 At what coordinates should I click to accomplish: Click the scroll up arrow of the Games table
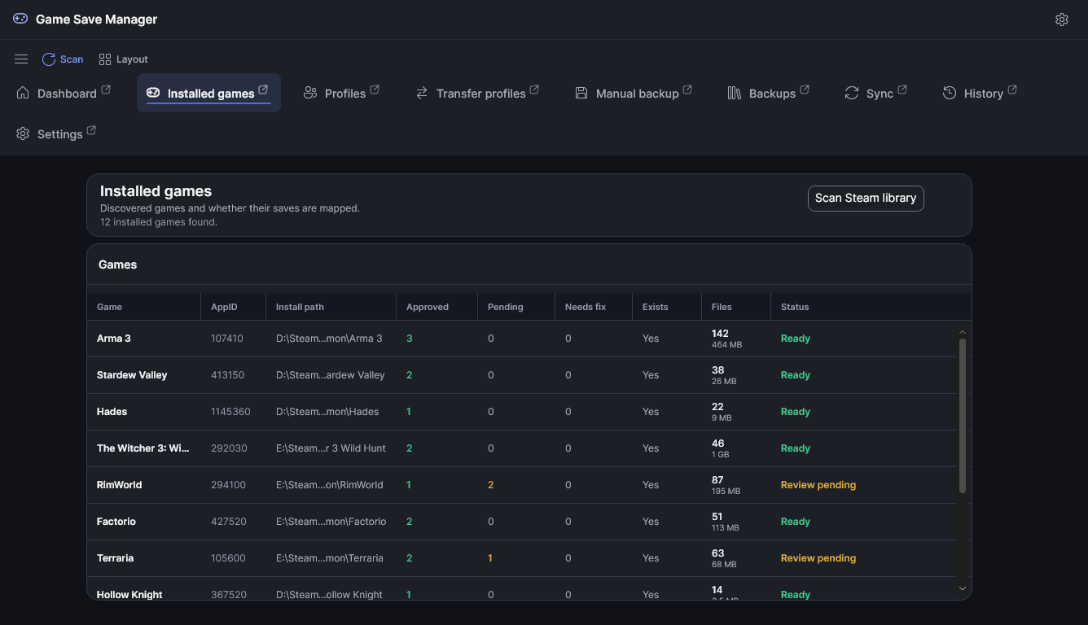[963, 332]
